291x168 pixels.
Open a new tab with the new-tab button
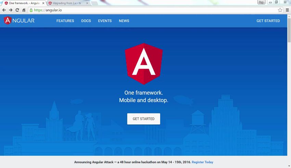click(94, 3)
